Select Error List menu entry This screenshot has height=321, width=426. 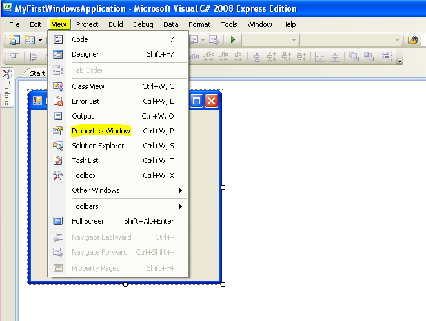point(118,101)
